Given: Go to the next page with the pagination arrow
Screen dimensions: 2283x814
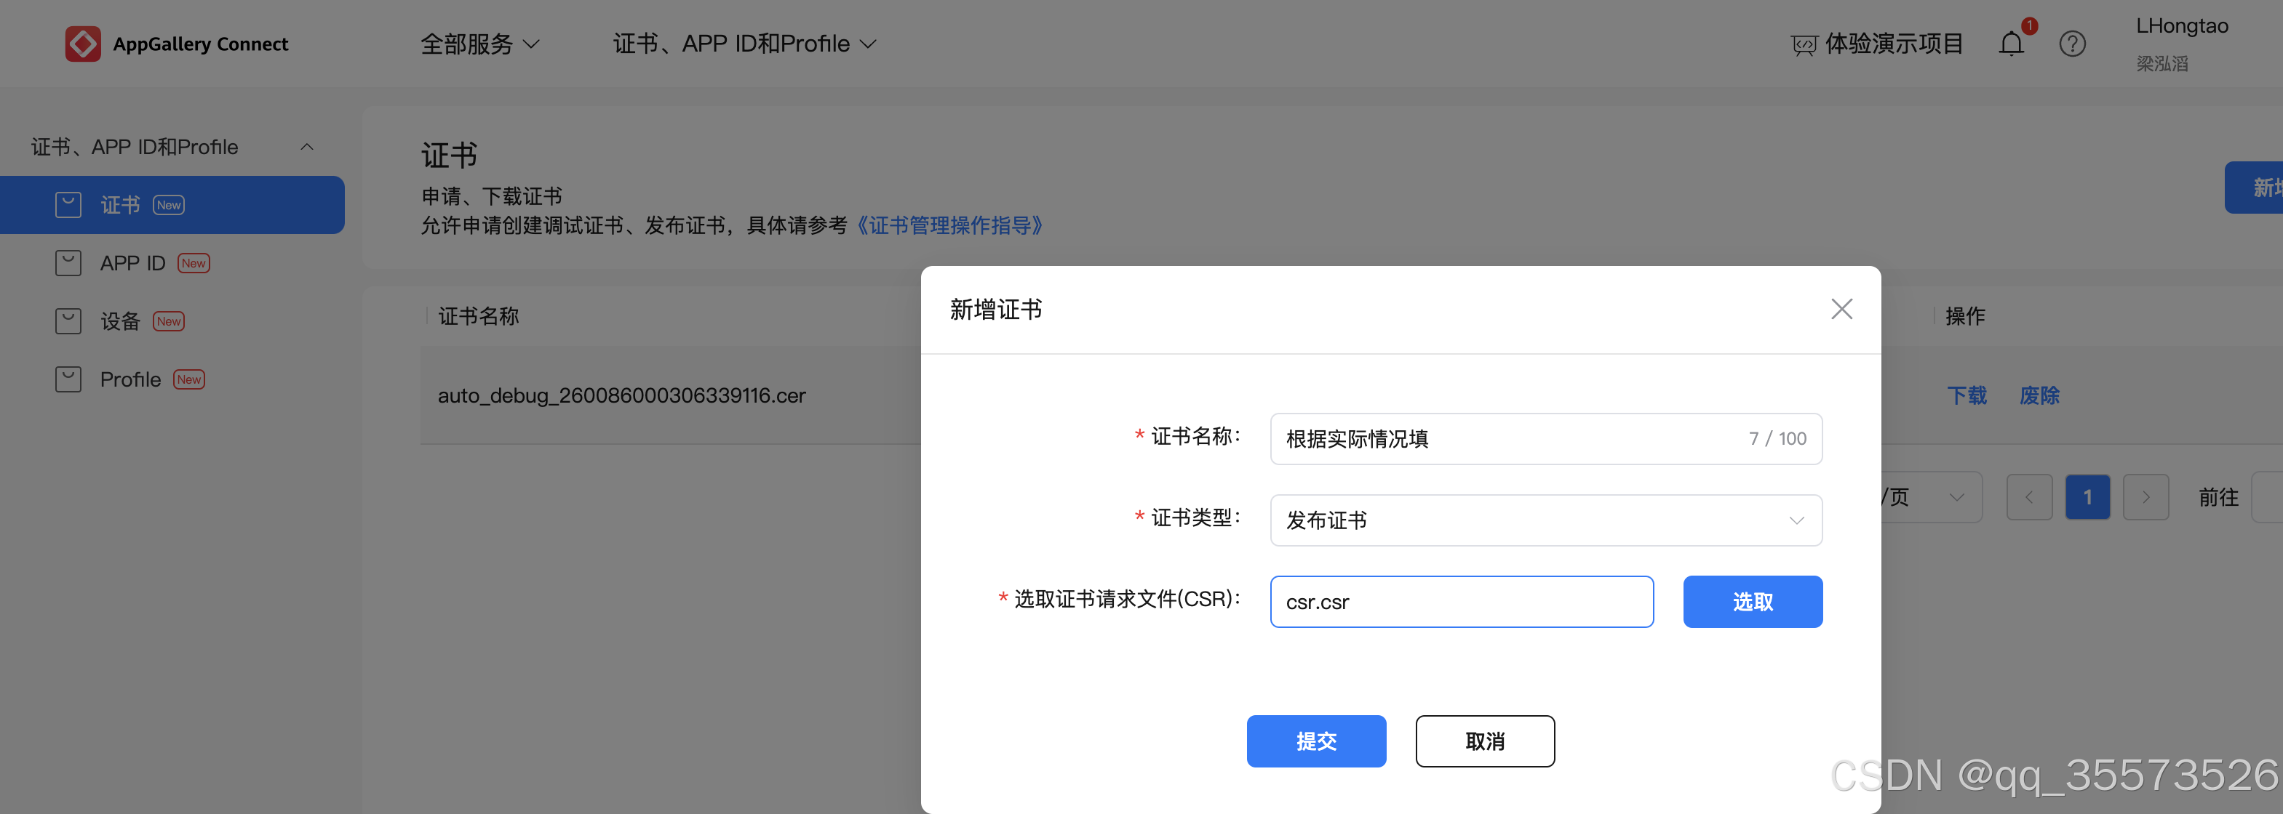Looking at the screenshot, I should [x=2145, y=497].
